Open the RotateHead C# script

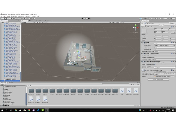pyautogui.click(x=45, y=100)
